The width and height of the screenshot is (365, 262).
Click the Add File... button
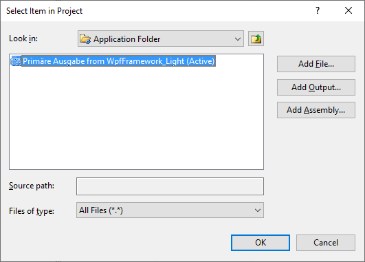[x=316, y=64]
